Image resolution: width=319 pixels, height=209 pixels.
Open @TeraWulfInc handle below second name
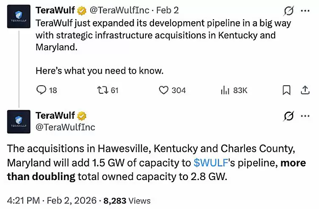coord(66,127)
